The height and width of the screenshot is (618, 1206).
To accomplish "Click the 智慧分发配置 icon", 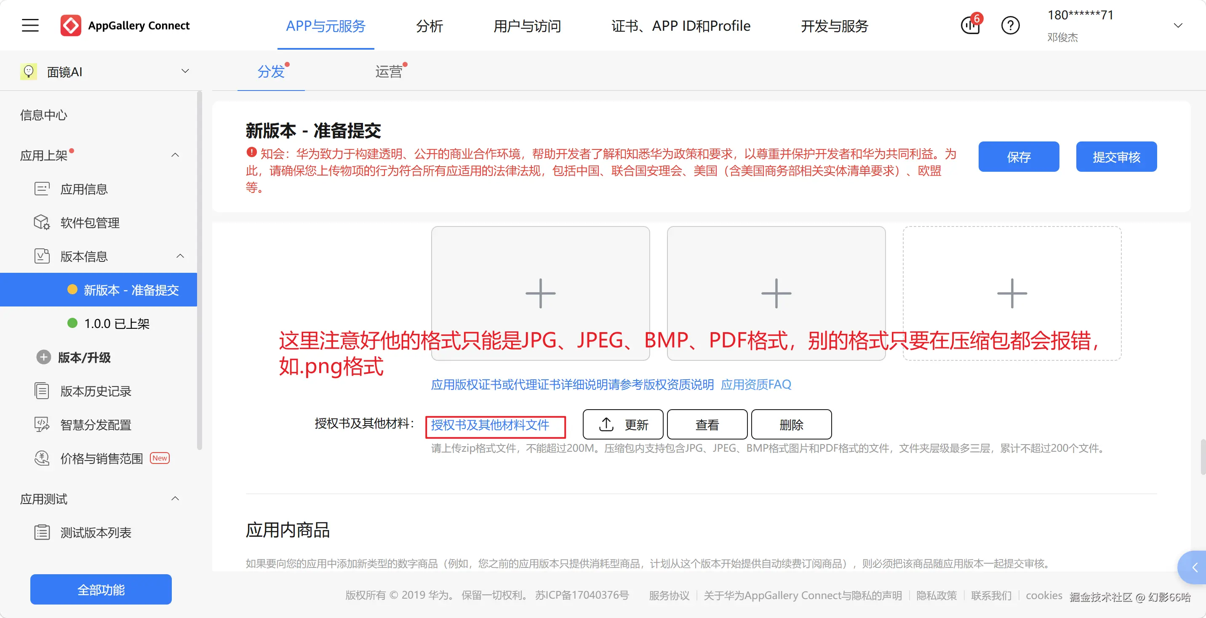I will click(x=42, y=425).
